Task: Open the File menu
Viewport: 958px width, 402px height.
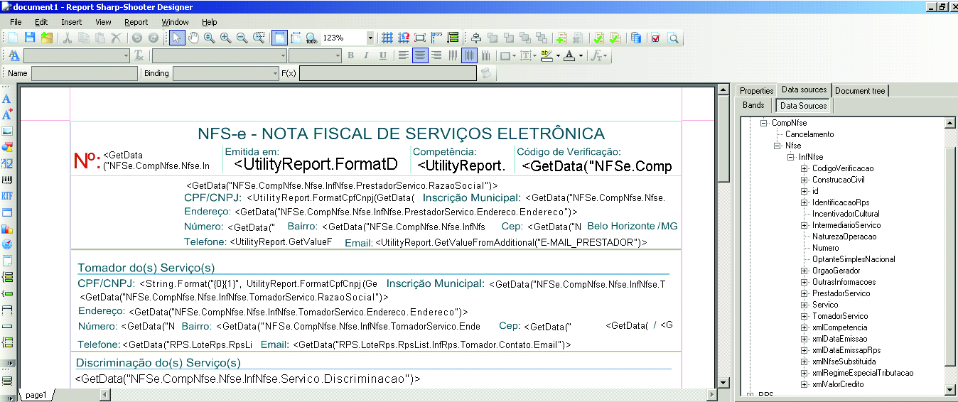Action: pos(16,22)
